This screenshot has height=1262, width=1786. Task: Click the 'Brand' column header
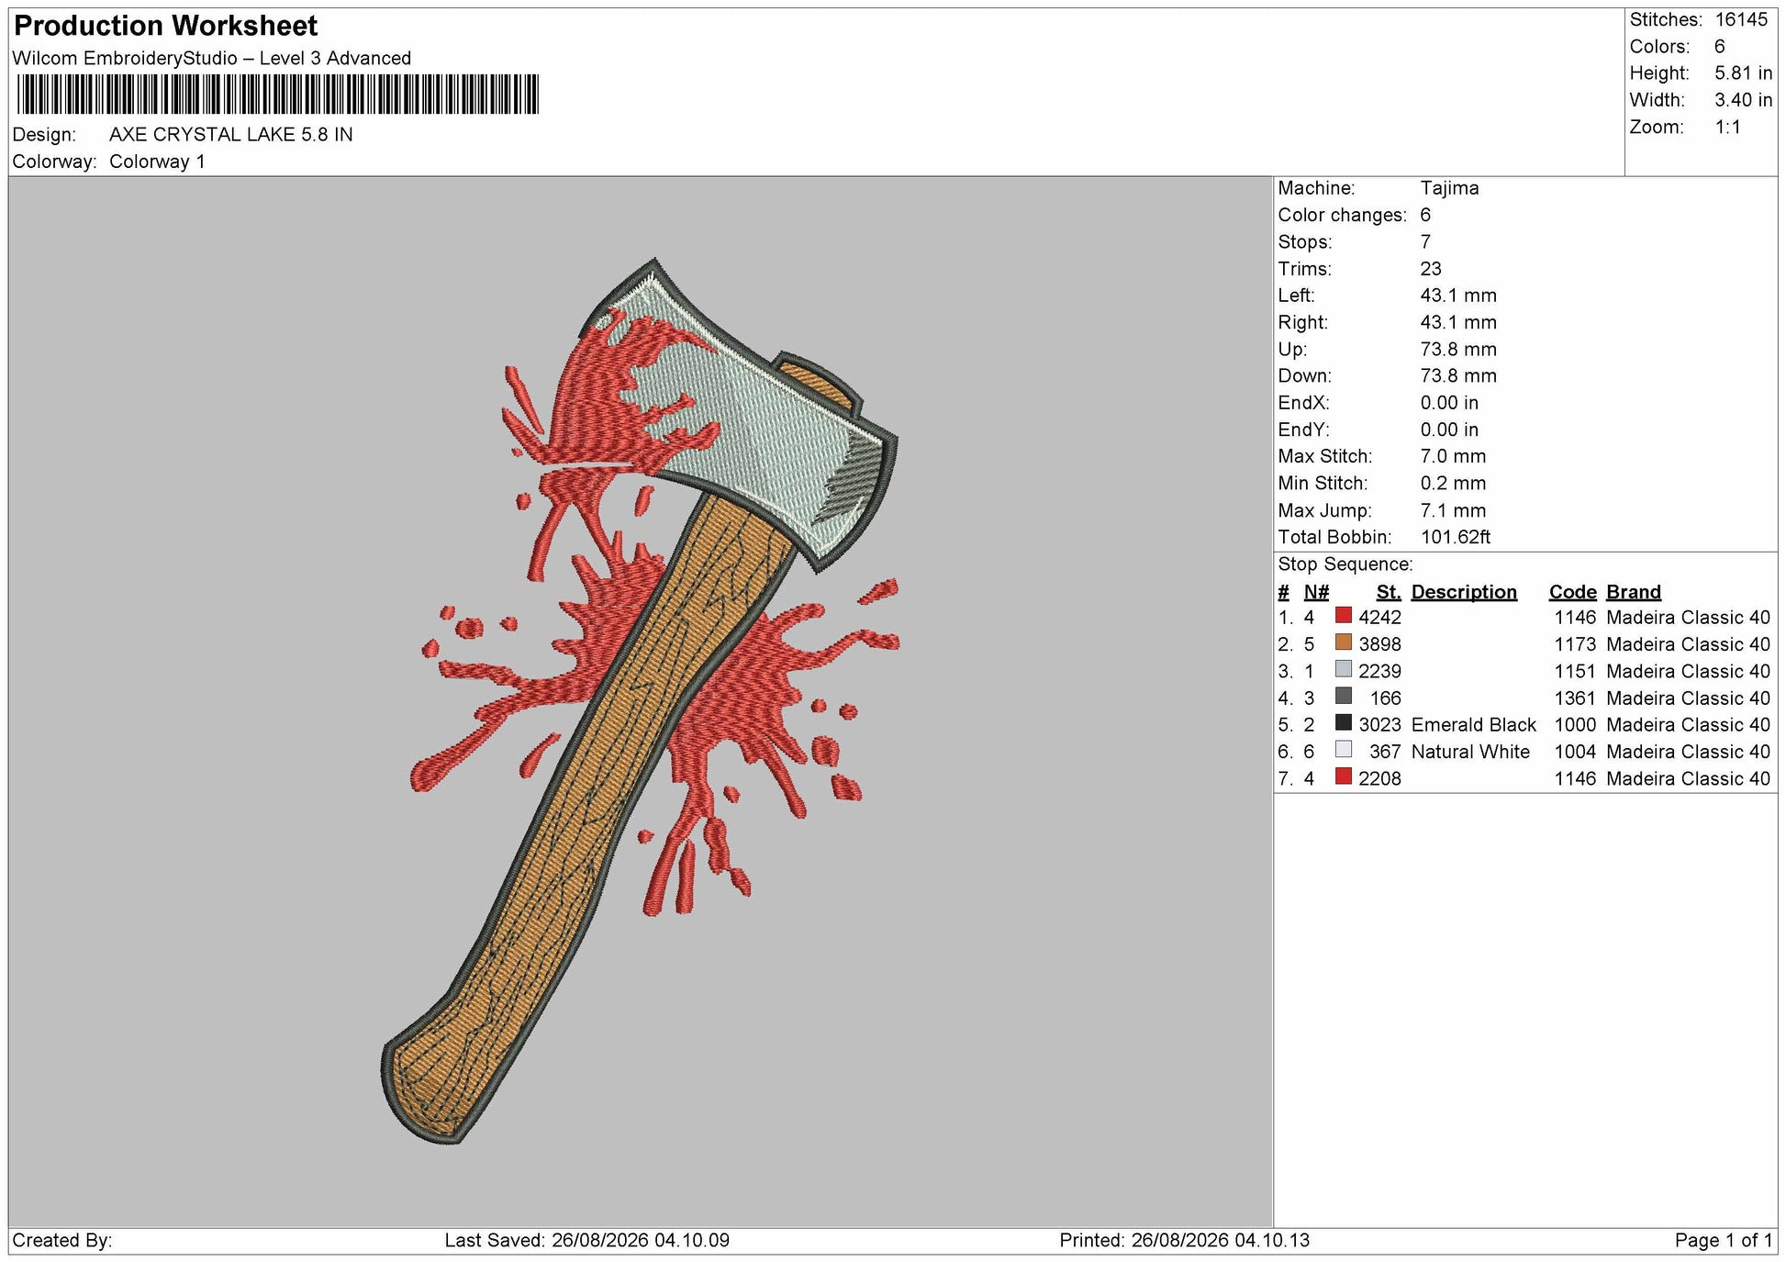1634,593
